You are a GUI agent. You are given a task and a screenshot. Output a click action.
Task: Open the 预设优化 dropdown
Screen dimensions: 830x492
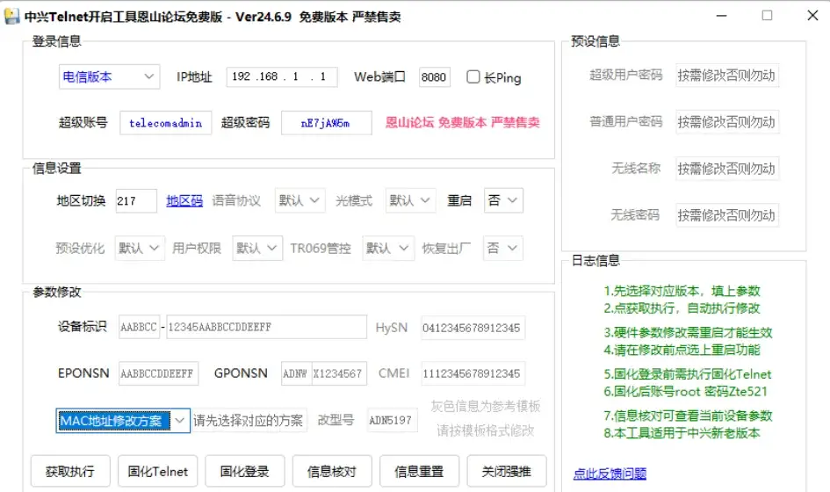[x=140, y=248]
